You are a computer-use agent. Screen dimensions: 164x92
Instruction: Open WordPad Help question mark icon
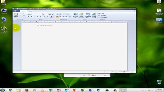pyautogui.click(x=134, y=11)
